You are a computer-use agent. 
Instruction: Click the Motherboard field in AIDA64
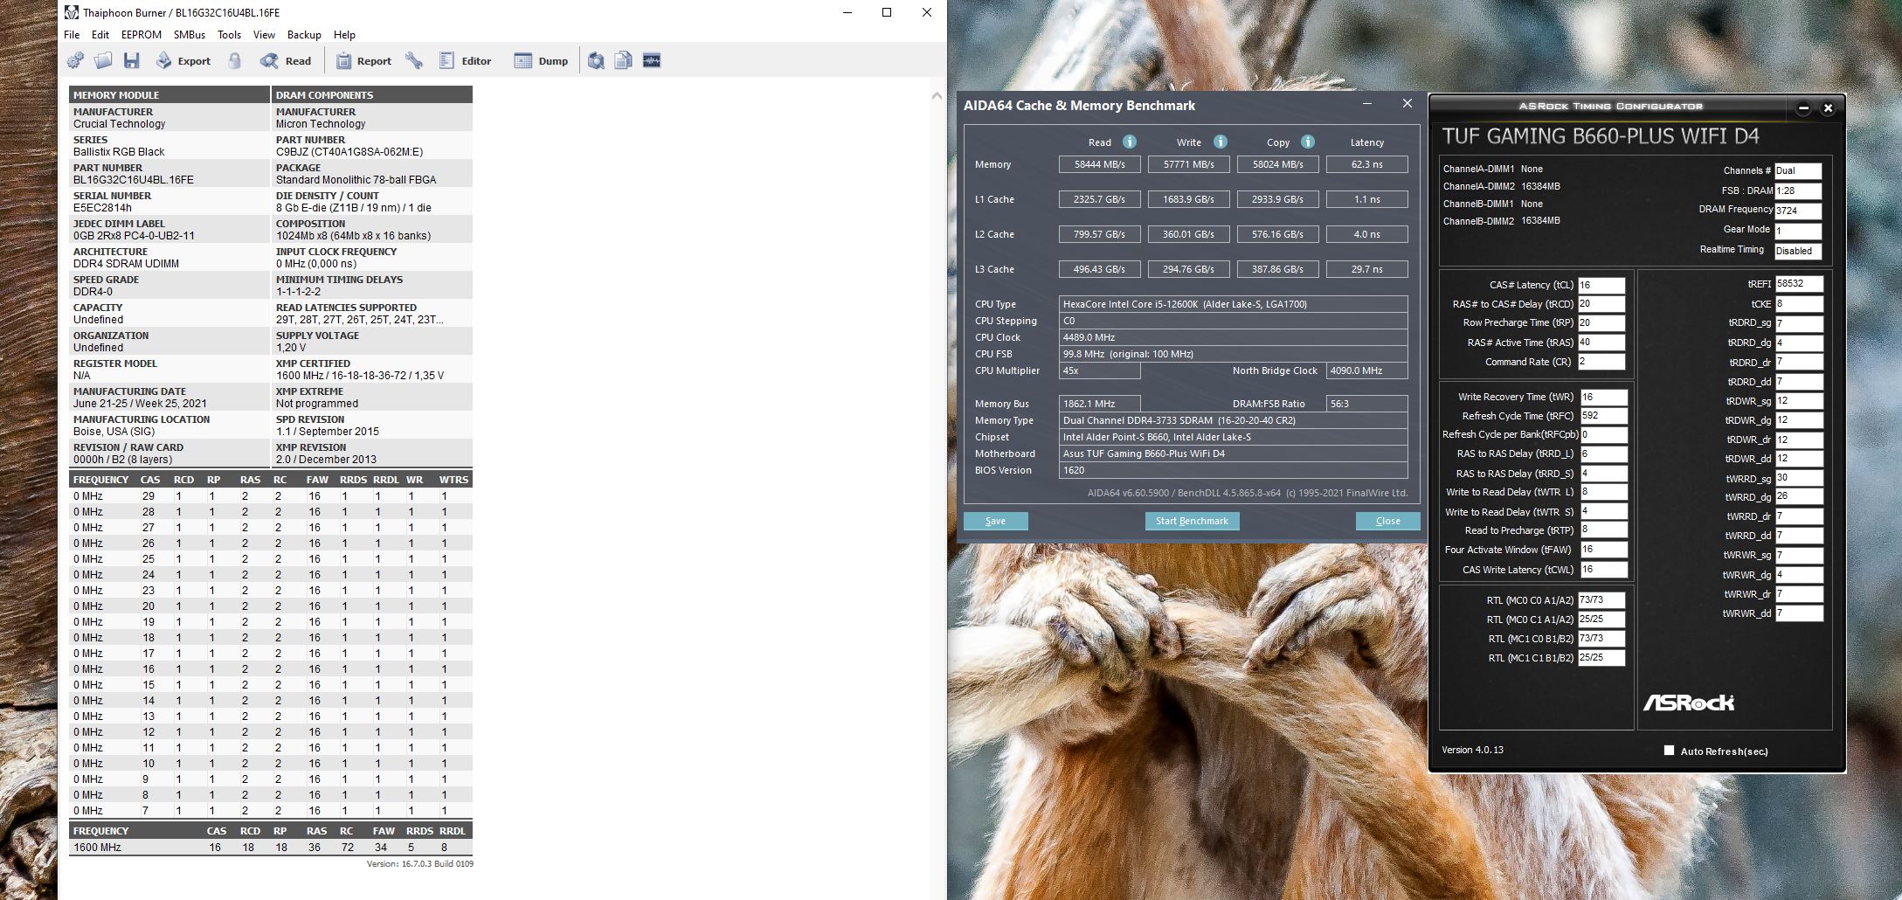click(1234, 453)
